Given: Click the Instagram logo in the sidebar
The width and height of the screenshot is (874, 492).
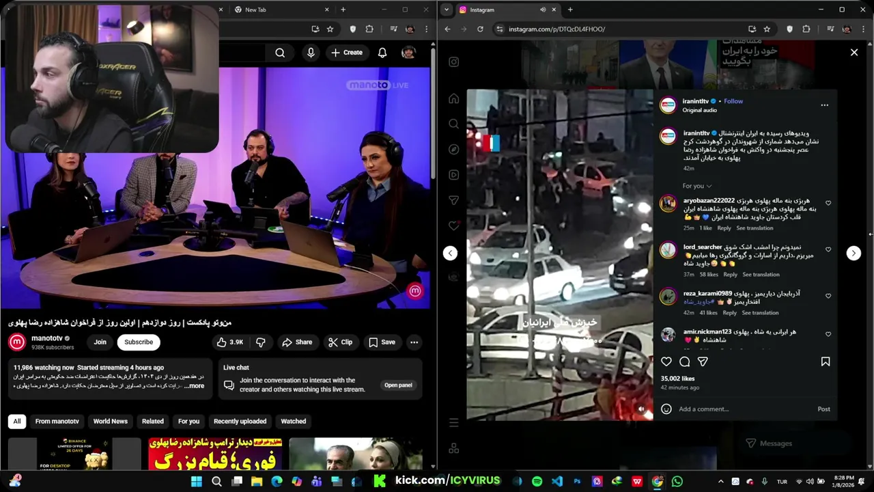Looking at the screenshot, I should (453, 62).
